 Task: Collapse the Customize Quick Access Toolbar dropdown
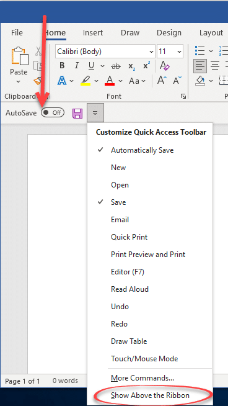(x=95, y=113)
